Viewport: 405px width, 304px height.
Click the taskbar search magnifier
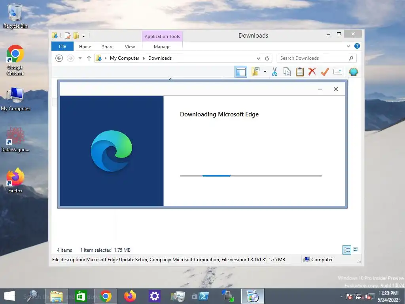32,296
